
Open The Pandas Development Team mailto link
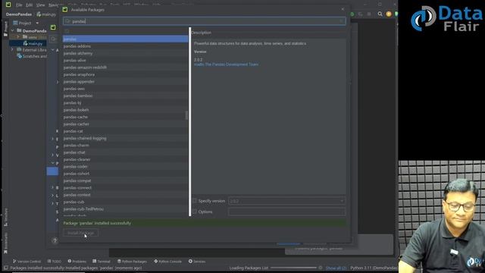click(226, 64)
